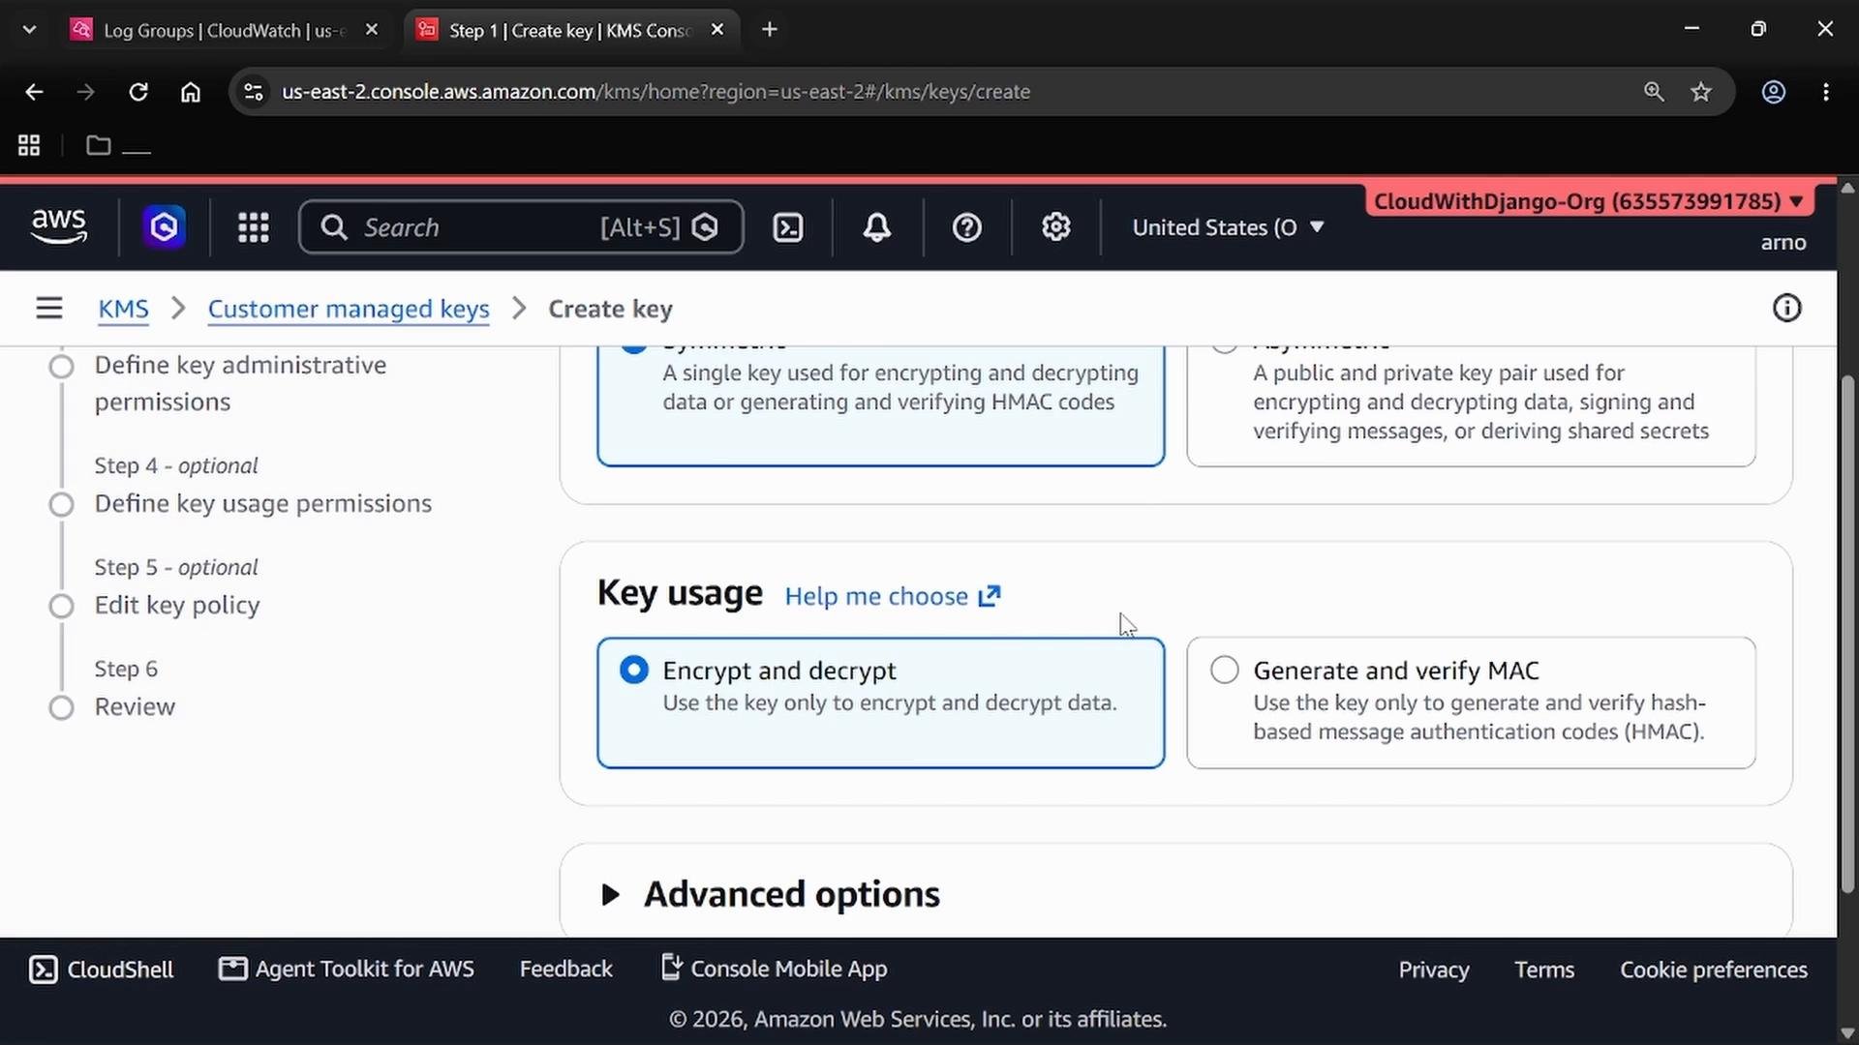Open the info panel icon
Screen dimensions: 1859x1045
1786,309
